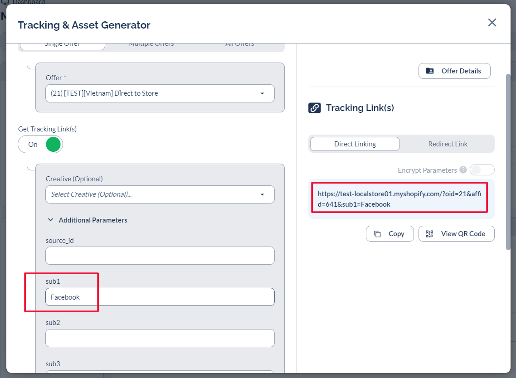This screenshot has width=516, height=378.
Task: Click the sub1 field containing Facebook
Action: [x=160, y=297]
